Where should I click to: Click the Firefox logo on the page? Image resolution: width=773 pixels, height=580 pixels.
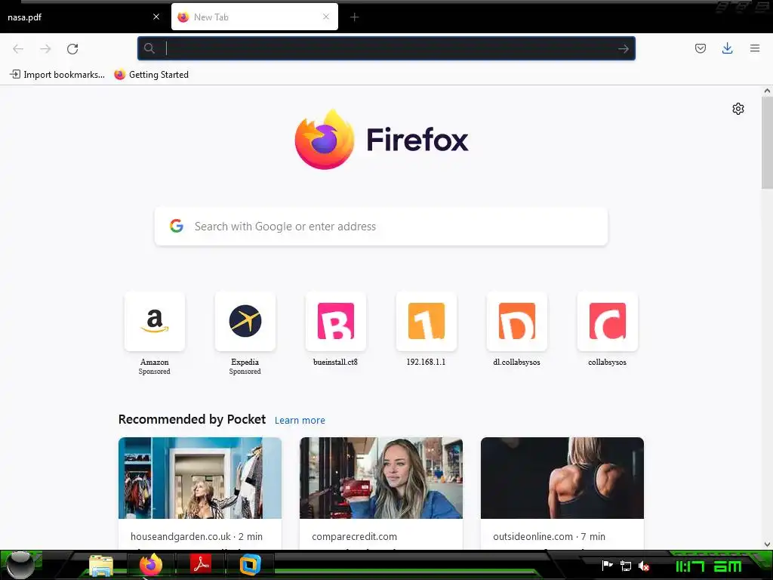pos(381,140)
